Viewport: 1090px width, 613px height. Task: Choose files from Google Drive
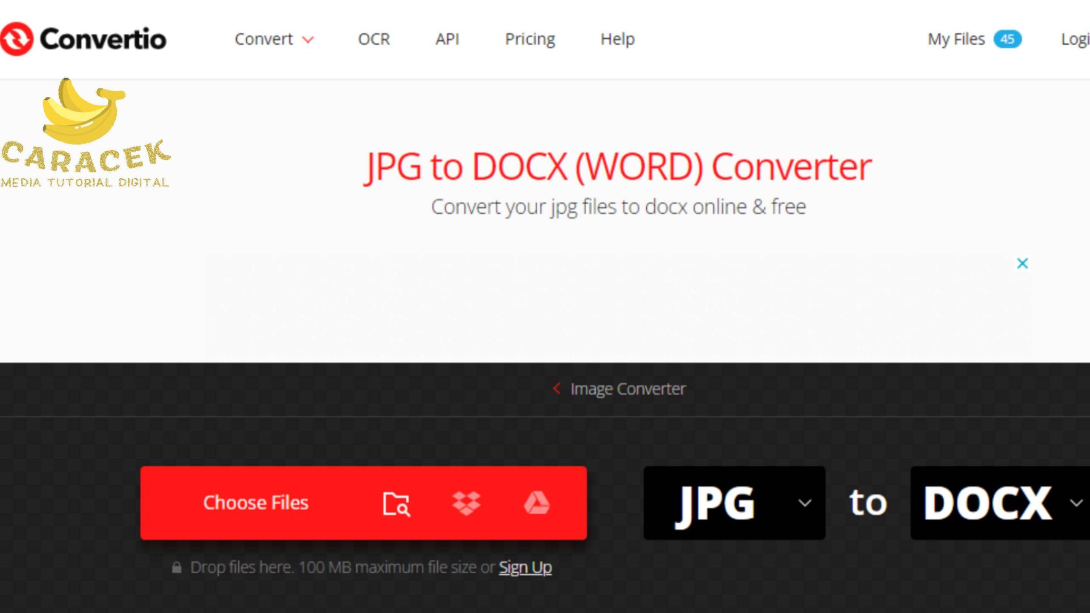click(x=536, y=503)
